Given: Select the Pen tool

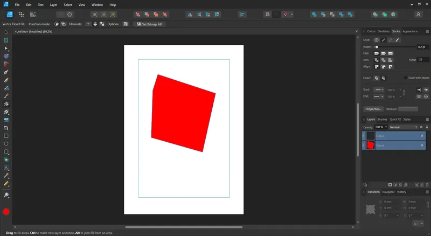Looking at the screenshot, I should 6,72.
